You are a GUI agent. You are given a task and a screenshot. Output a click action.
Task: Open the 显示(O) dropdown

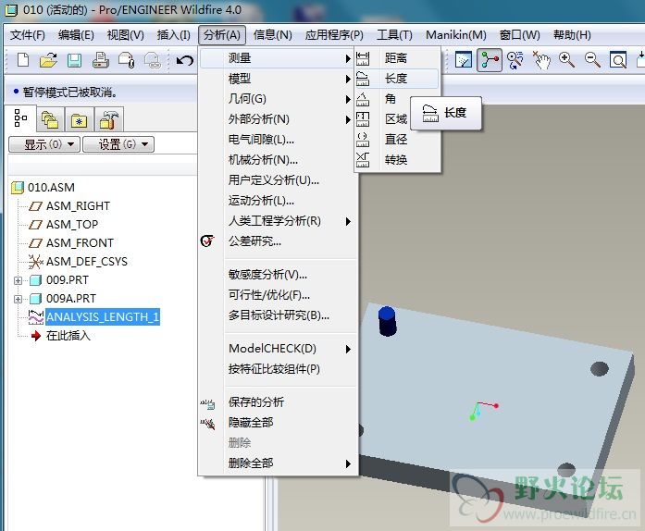(44, 144)
